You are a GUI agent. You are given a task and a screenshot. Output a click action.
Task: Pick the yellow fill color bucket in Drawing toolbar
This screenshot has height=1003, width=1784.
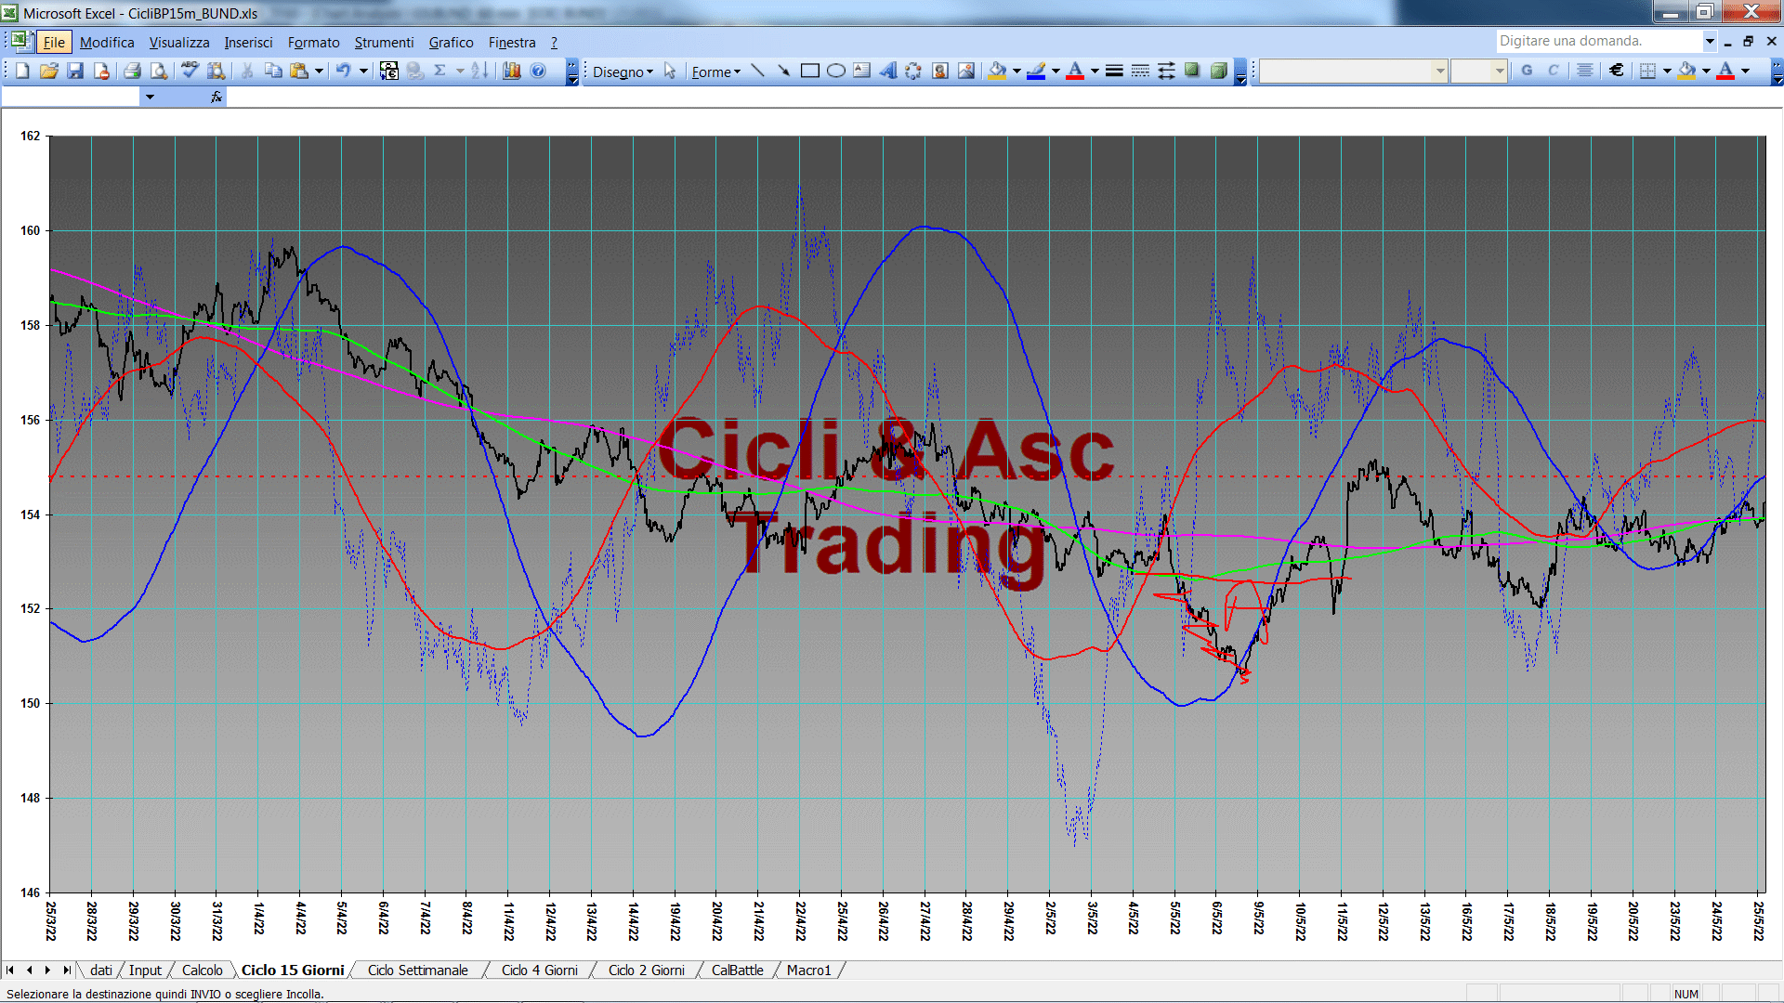coord(997,71)
